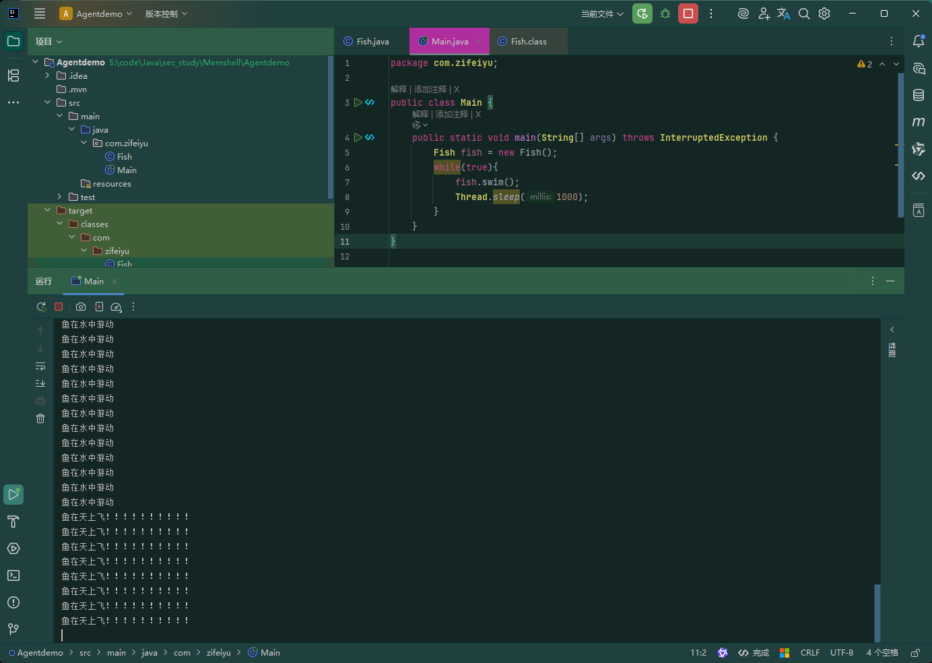The width and height of the screenshot is (932, 663).
Task: Toggle the Project tool window folder icon
Action: (x=13, y=41)
